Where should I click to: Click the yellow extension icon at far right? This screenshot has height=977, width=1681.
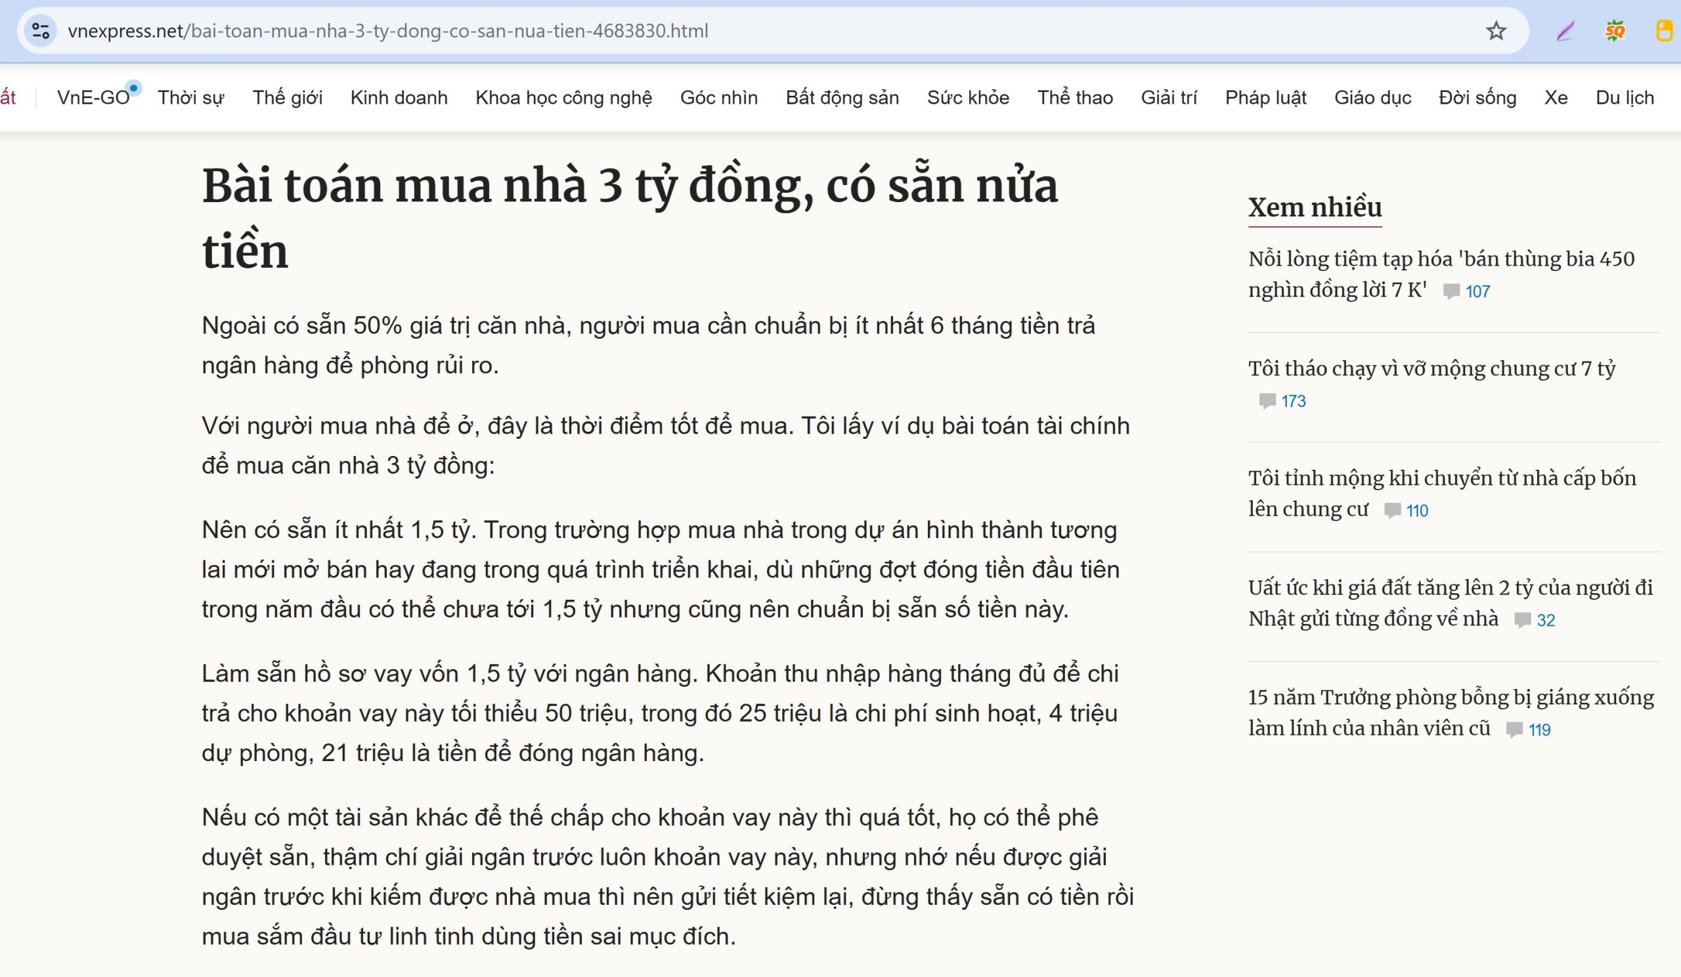[x=1665, y=31]
